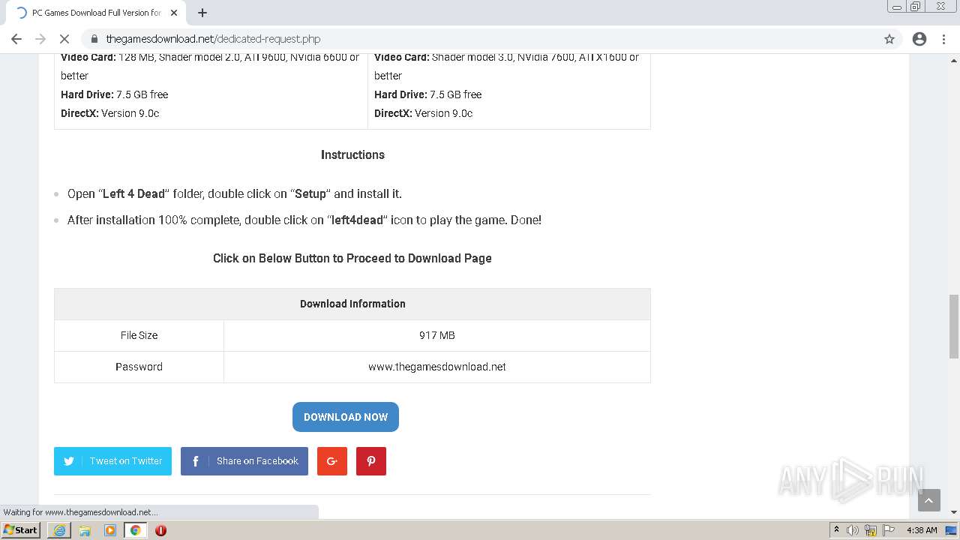Click the Action Center flag icon
This screenshot has width=960, height=540.
(x=888, y=530)
